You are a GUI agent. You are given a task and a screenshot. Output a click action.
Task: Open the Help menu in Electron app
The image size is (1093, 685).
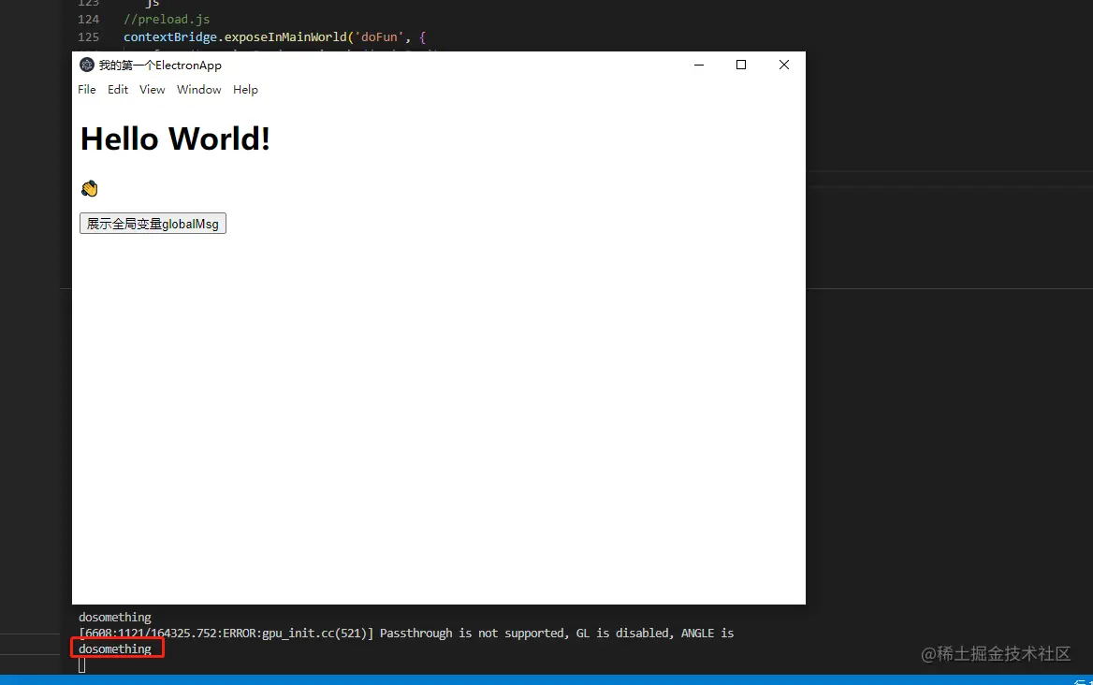[245, 89]
